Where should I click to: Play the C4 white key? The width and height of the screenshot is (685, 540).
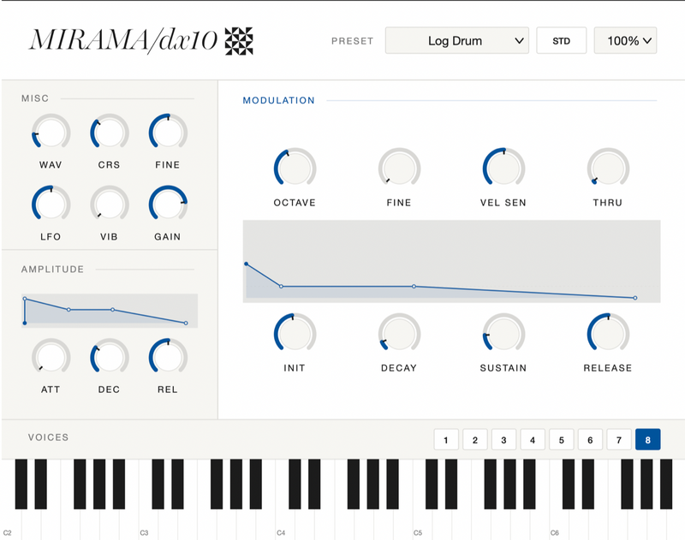click(x=285, y=522)
